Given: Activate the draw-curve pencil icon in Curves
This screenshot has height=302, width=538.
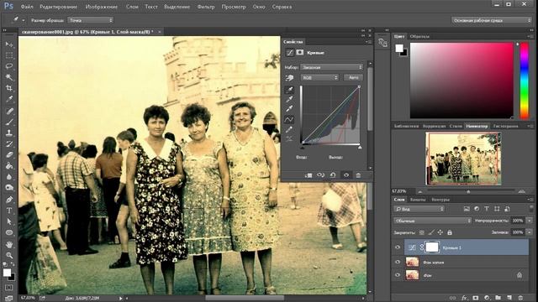Looking at the screenshot, I should (x=289, y=129).
